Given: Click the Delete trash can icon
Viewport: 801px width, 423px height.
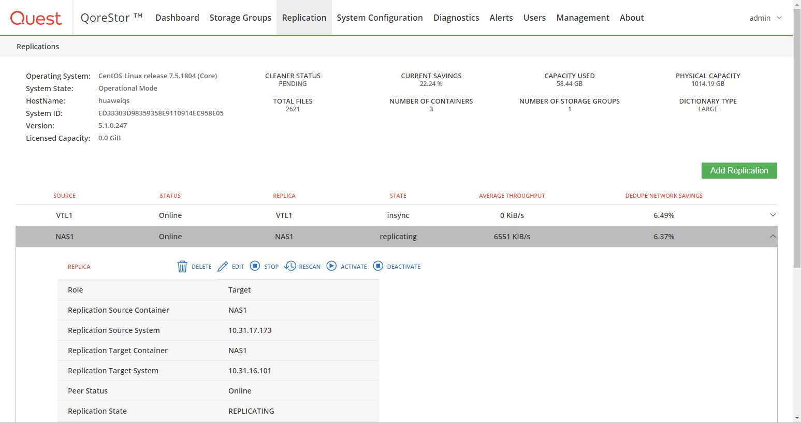Looking at the screenshot, I should tap(182, 266).
